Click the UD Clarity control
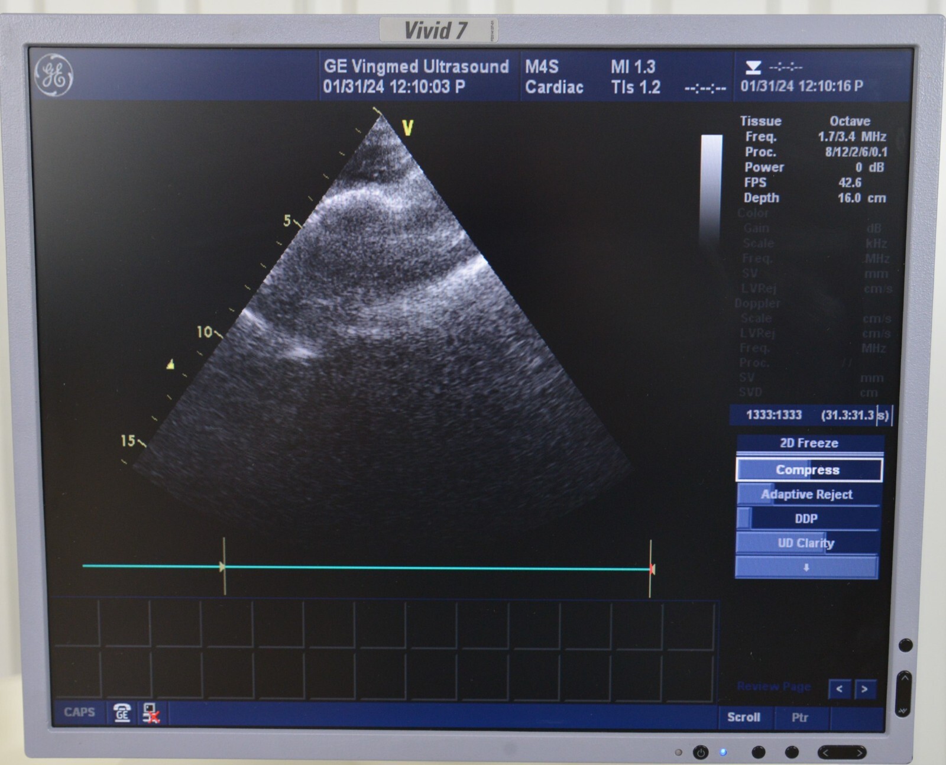This screenshot has height=765, width=946. click(x=806, y=543)
